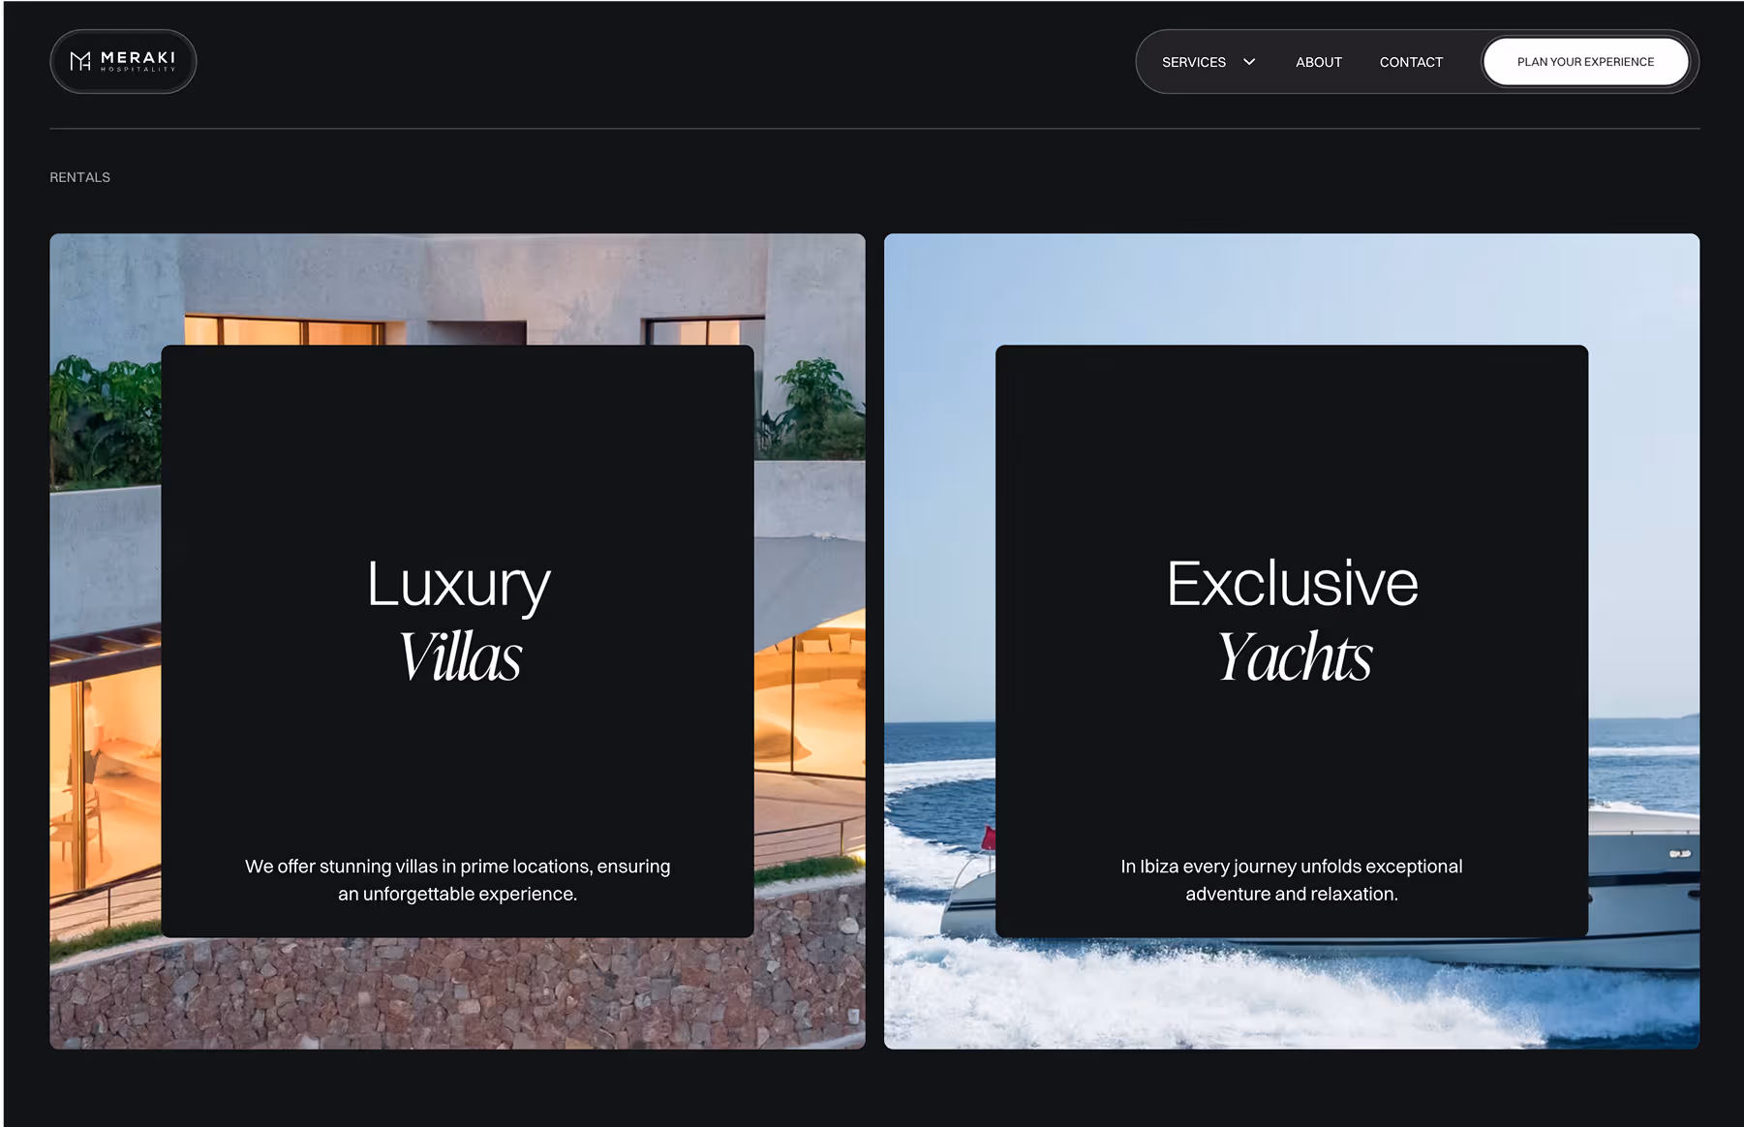Click the stunning villas description text
The width and height of the screenshot is (1744, 1127).
pos(457,880)
